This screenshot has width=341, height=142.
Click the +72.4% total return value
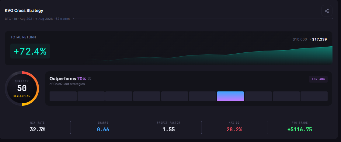point(30,51)
